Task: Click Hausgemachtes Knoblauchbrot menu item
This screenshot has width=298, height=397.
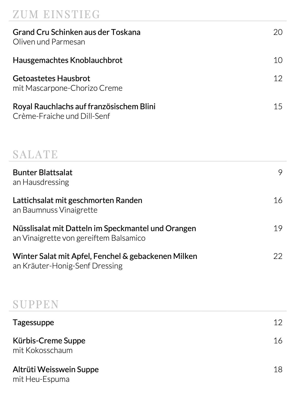Action: click(x=68, y=60)
